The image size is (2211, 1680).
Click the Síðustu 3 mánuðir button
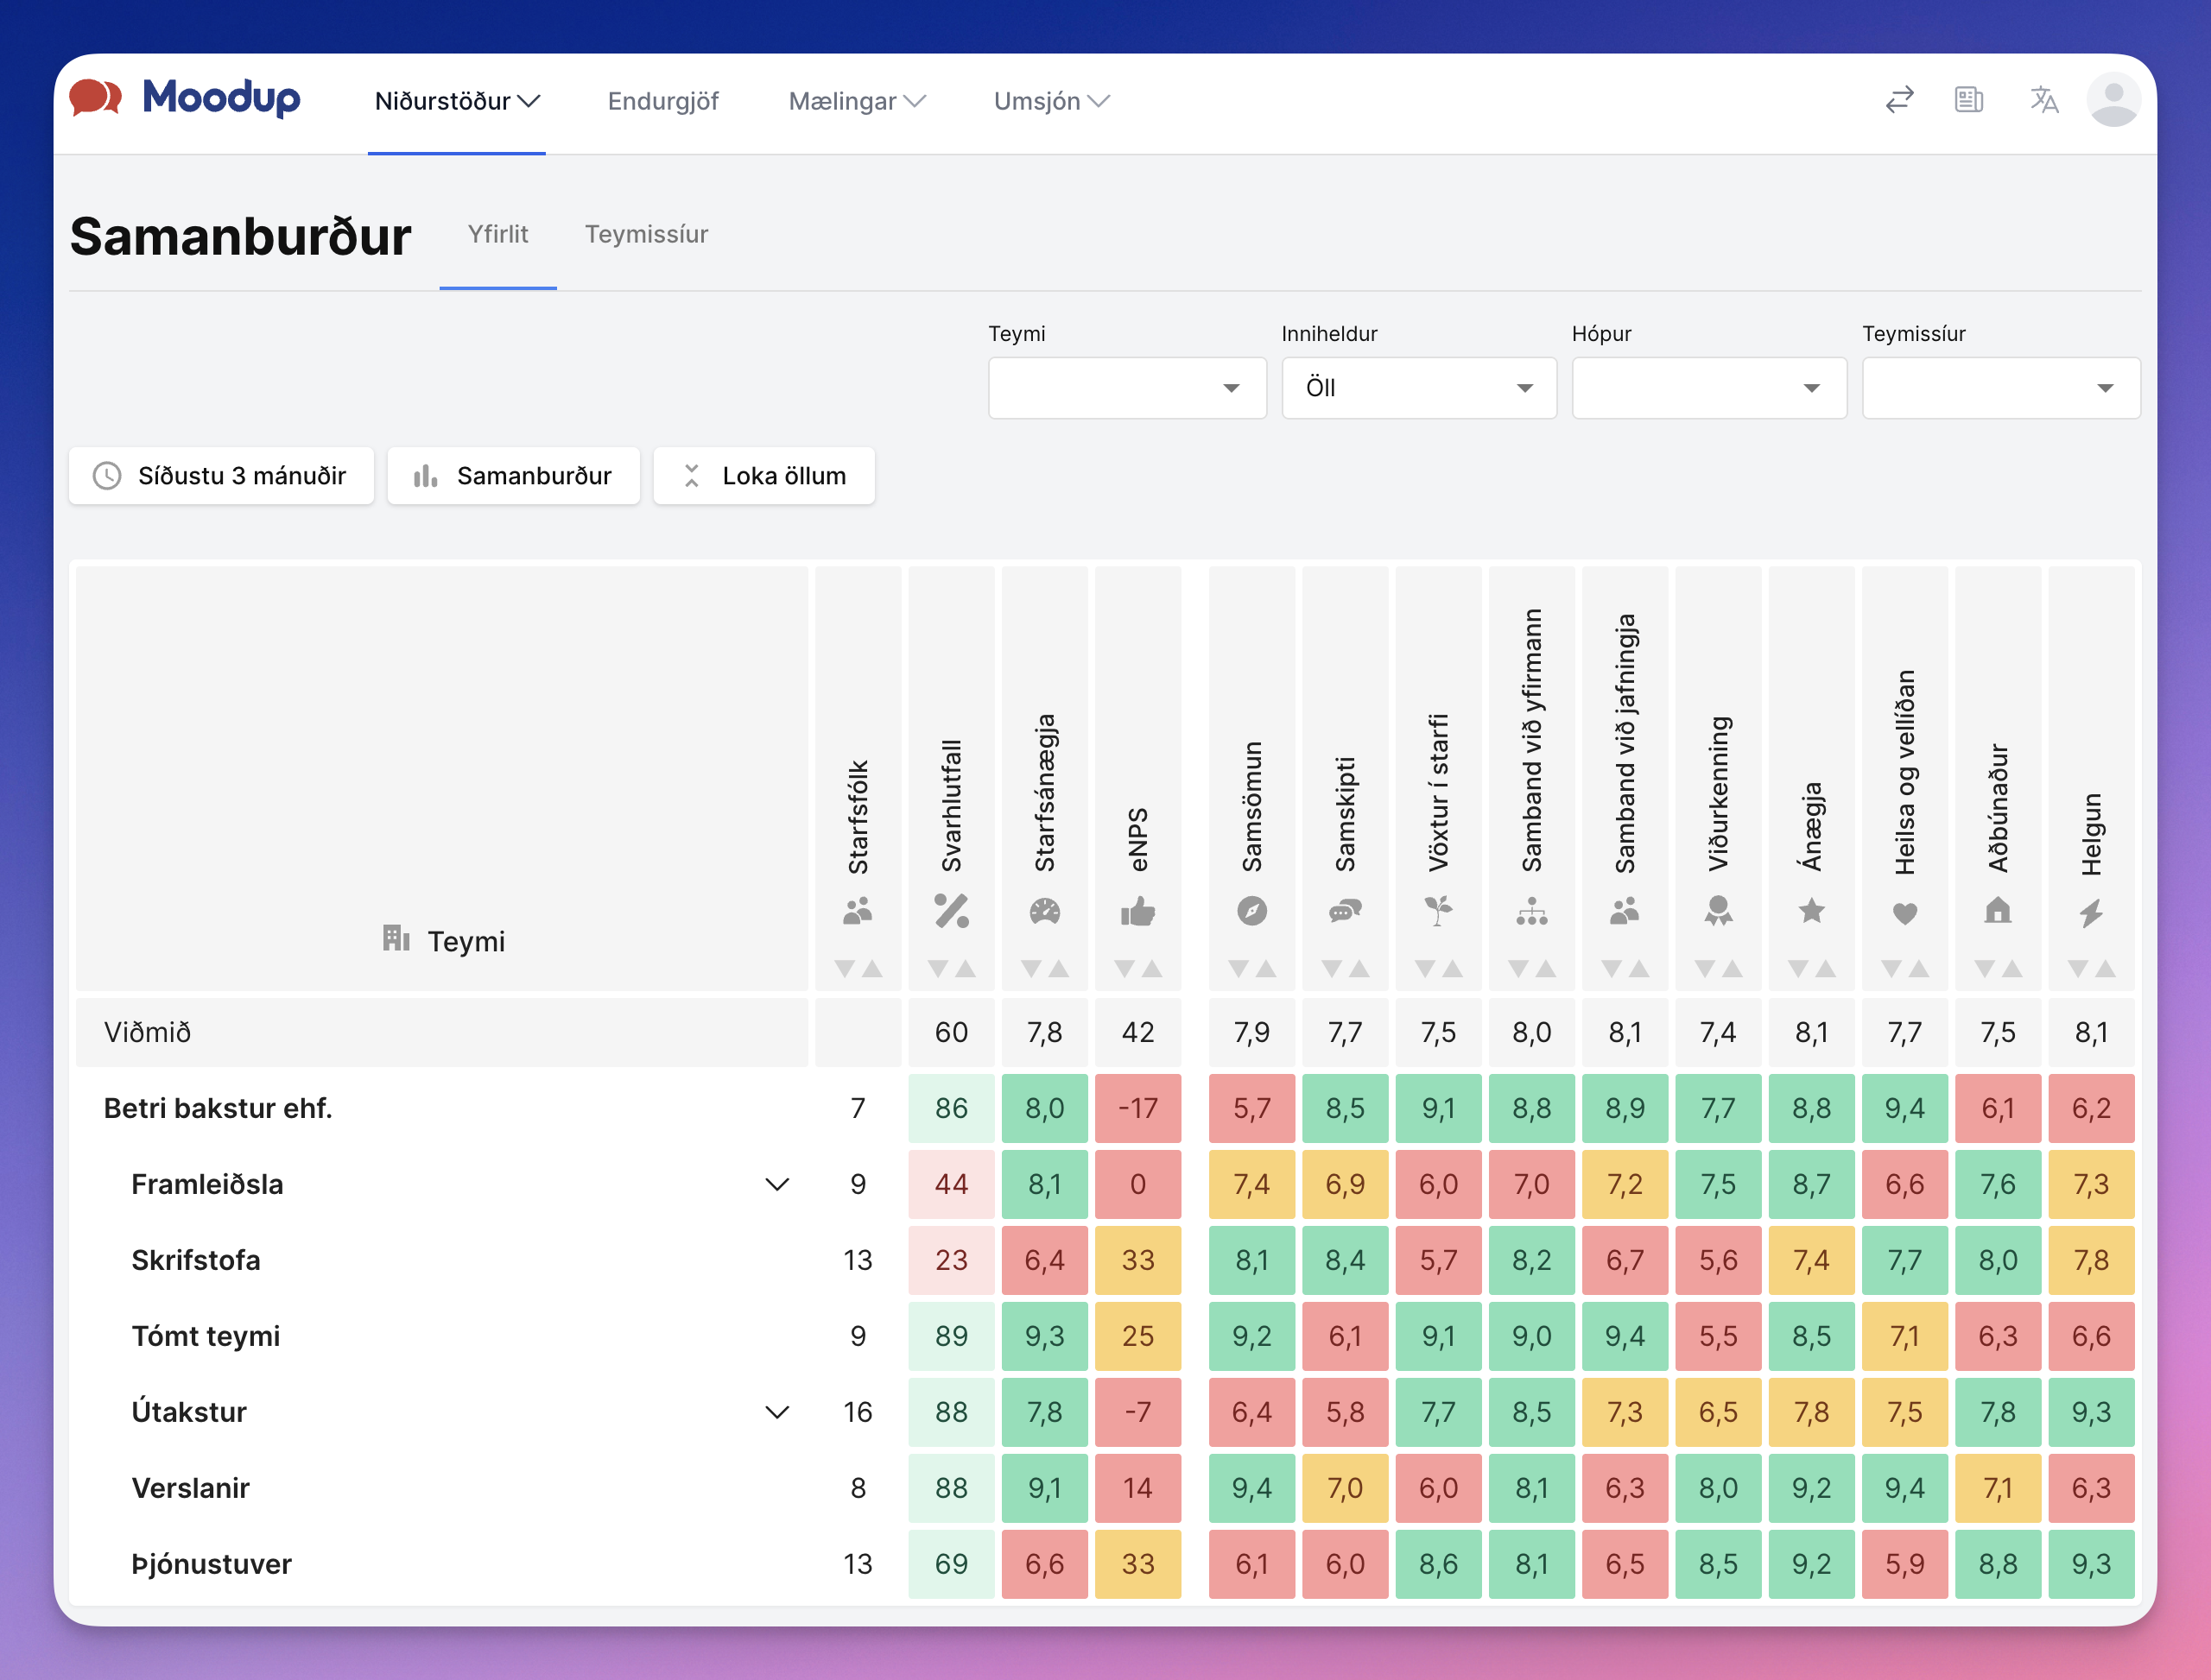point(221,476)
